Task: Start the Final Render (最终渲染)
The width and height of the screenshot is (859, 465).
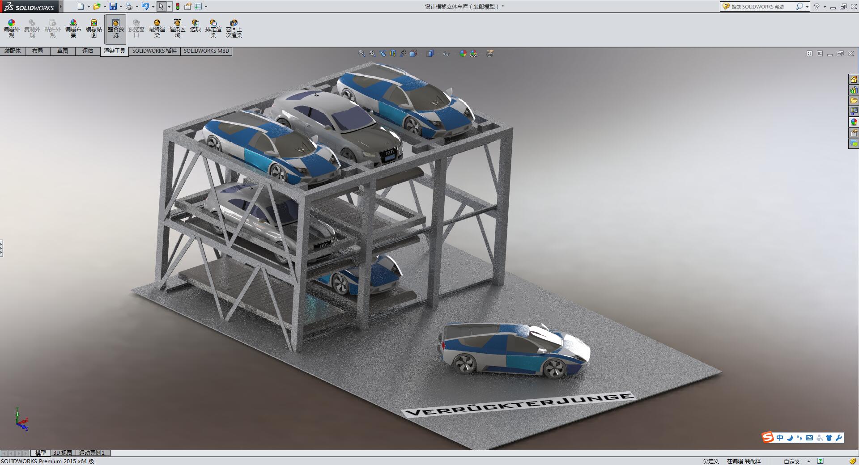Action: [x=157, y=29]
